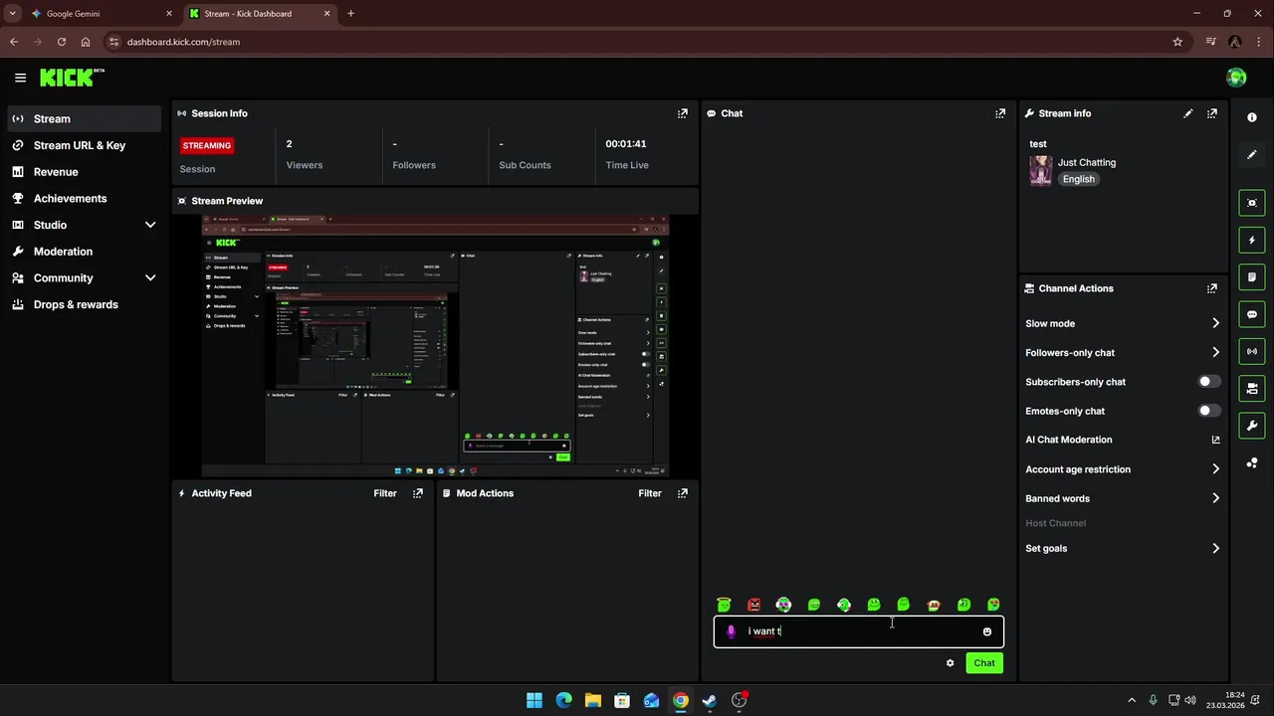This screenshot has width=1274, height=716.
Task: Insert the heart-eyes green emote
Action: 993,605
